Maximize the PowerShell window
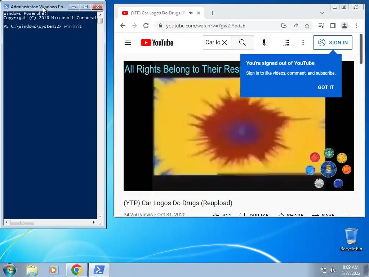 coord(85,7)
